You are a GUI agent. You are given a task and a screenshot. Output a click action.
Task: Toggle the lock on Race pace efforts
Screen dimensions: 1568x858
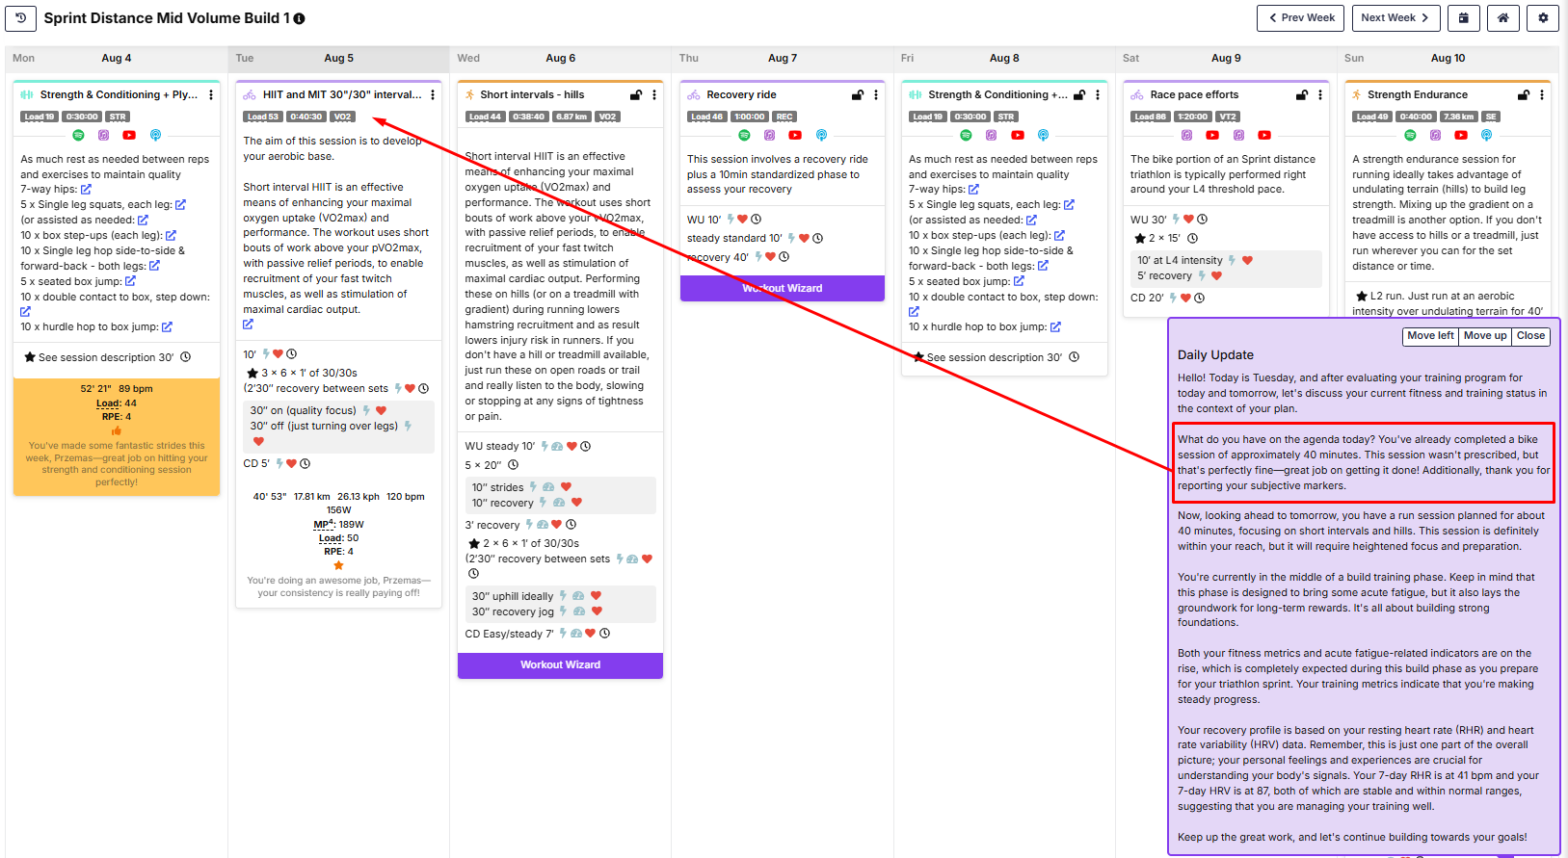(x=1301, y=95)
